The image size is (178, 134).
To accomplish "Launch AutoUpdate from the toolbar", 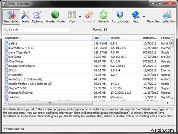I will [x=120, y=17].
